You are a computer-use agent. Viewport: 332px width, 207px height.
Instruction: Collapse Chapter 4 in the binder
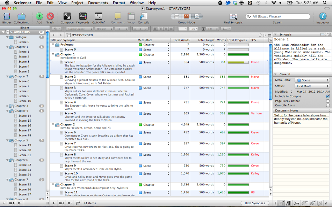[7, 111]
